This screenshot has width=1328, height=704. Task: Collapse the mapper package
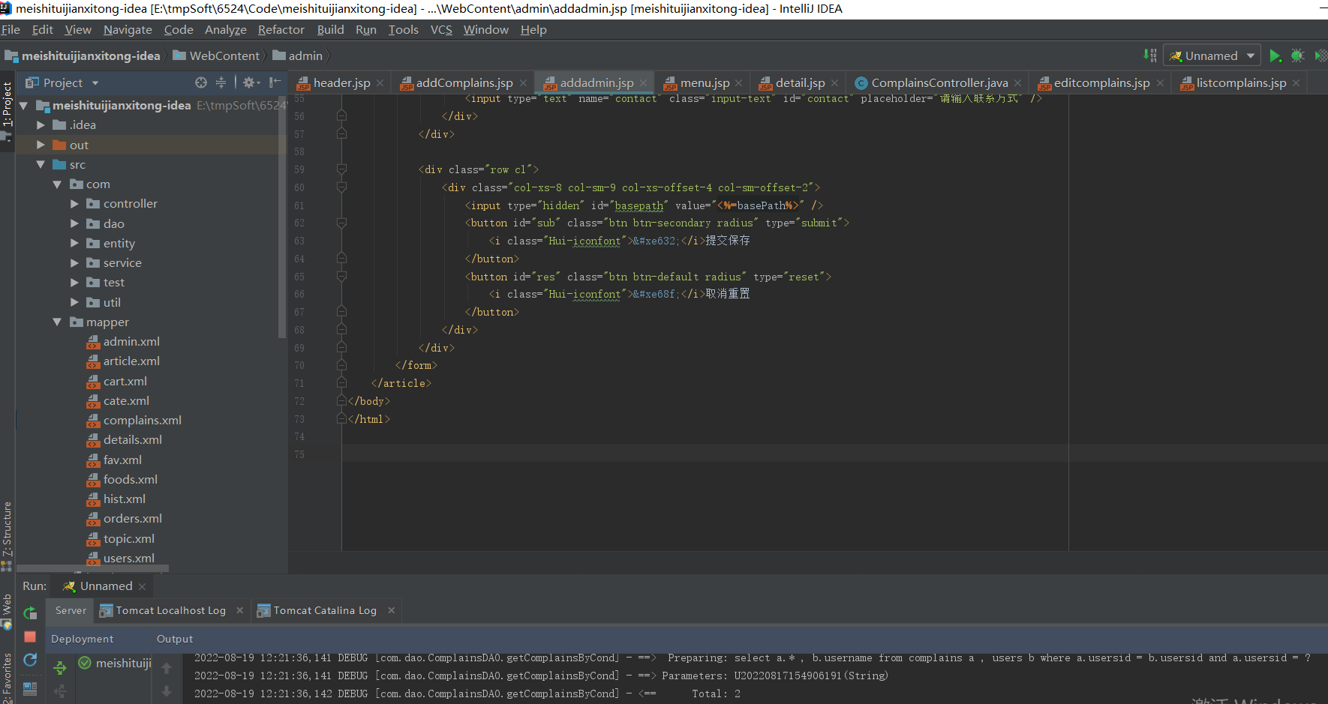58,322
